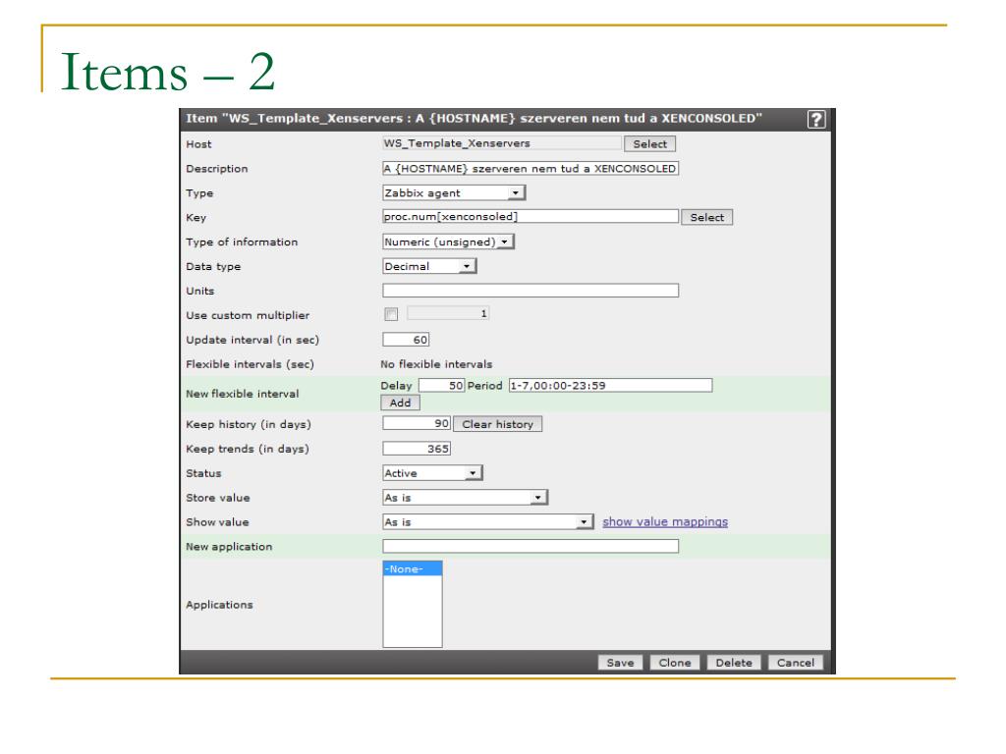Focus the New application input field

tap(531, 546)
